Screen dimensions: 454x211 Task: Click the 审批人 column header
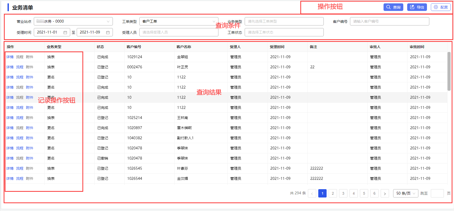(375, 47)
